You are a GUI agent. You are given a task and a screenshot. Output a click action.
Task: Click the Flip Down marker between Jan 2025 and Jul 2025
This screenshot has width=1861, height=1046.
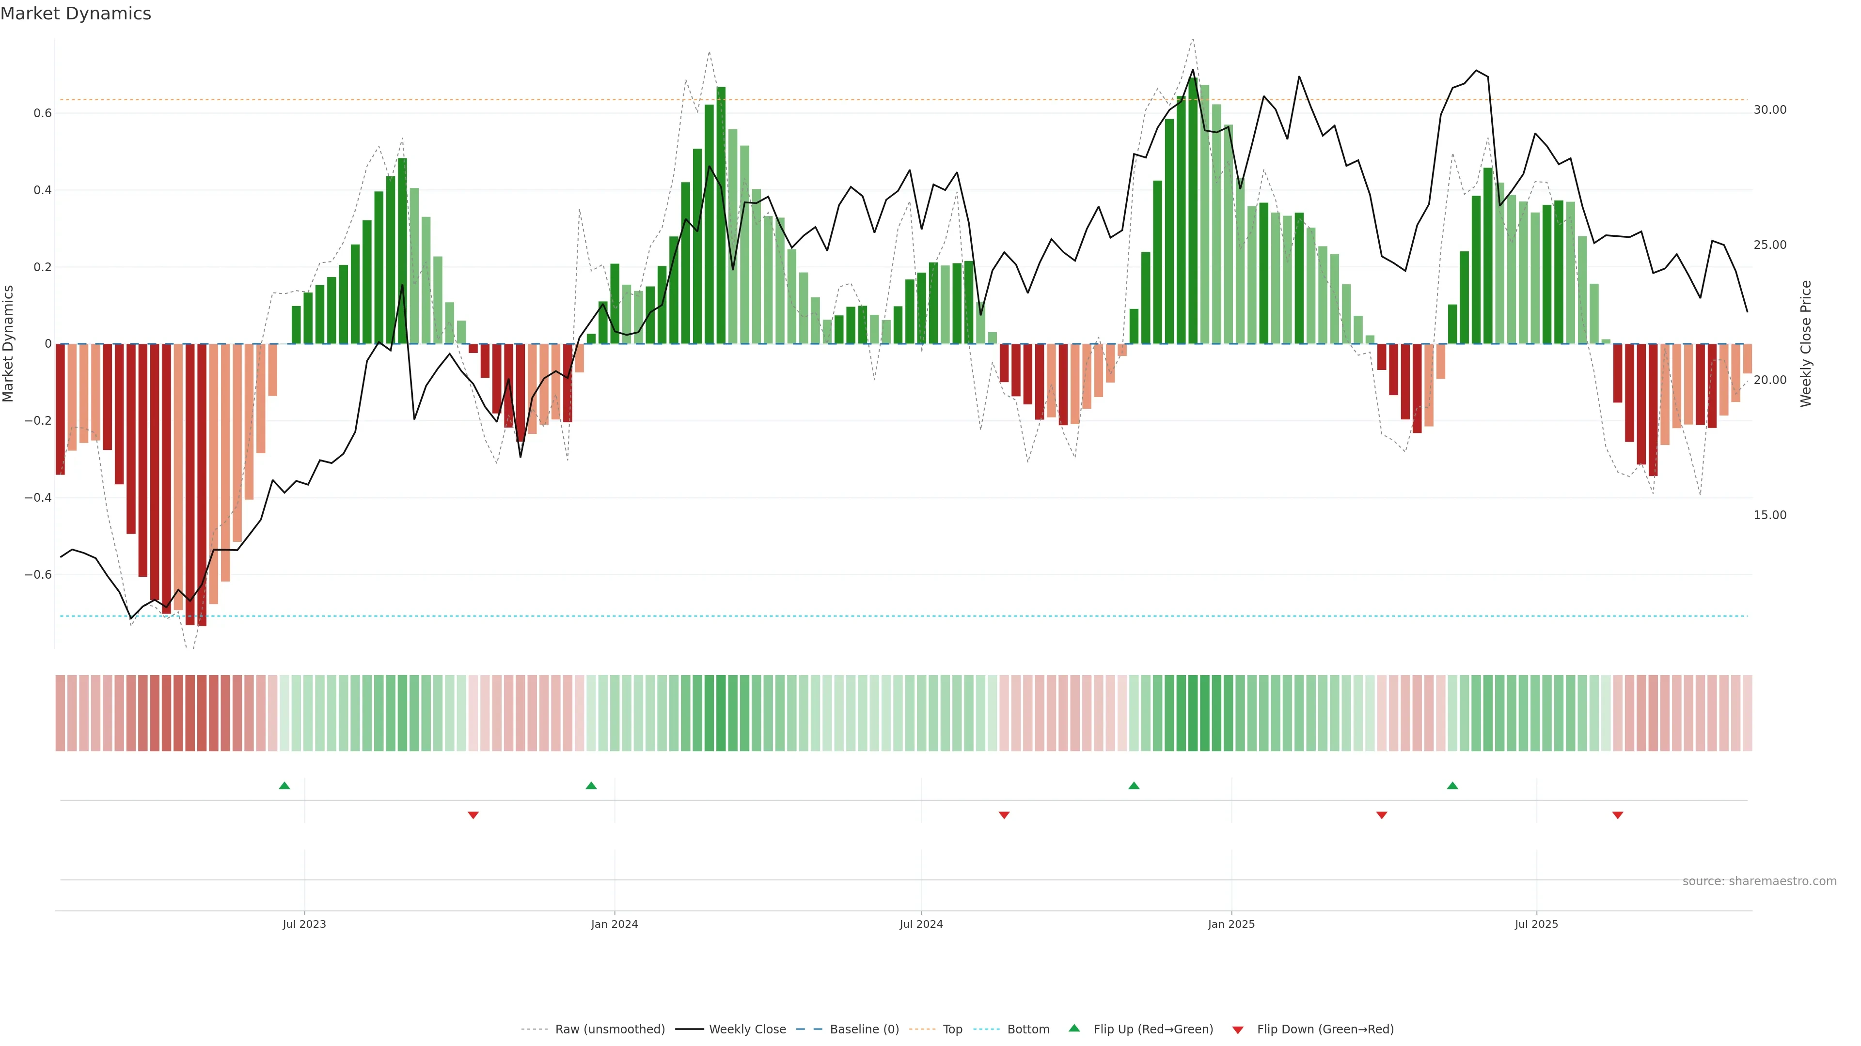pyautogui.click(x=1381, y=815)
